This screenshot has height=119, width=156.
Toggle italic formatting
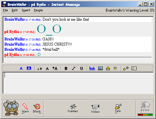click(74, 69)
